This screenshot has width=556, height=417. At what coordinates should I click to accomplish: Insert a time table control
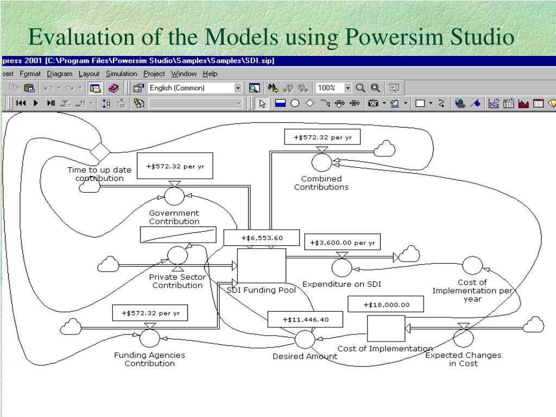pos(509,103)
